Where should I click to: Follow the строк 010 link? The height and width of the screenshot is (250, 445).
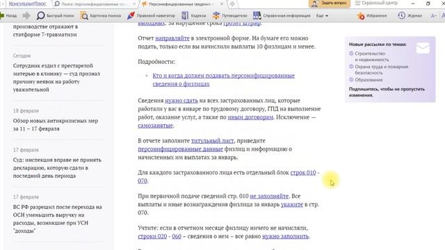(303, 172)
